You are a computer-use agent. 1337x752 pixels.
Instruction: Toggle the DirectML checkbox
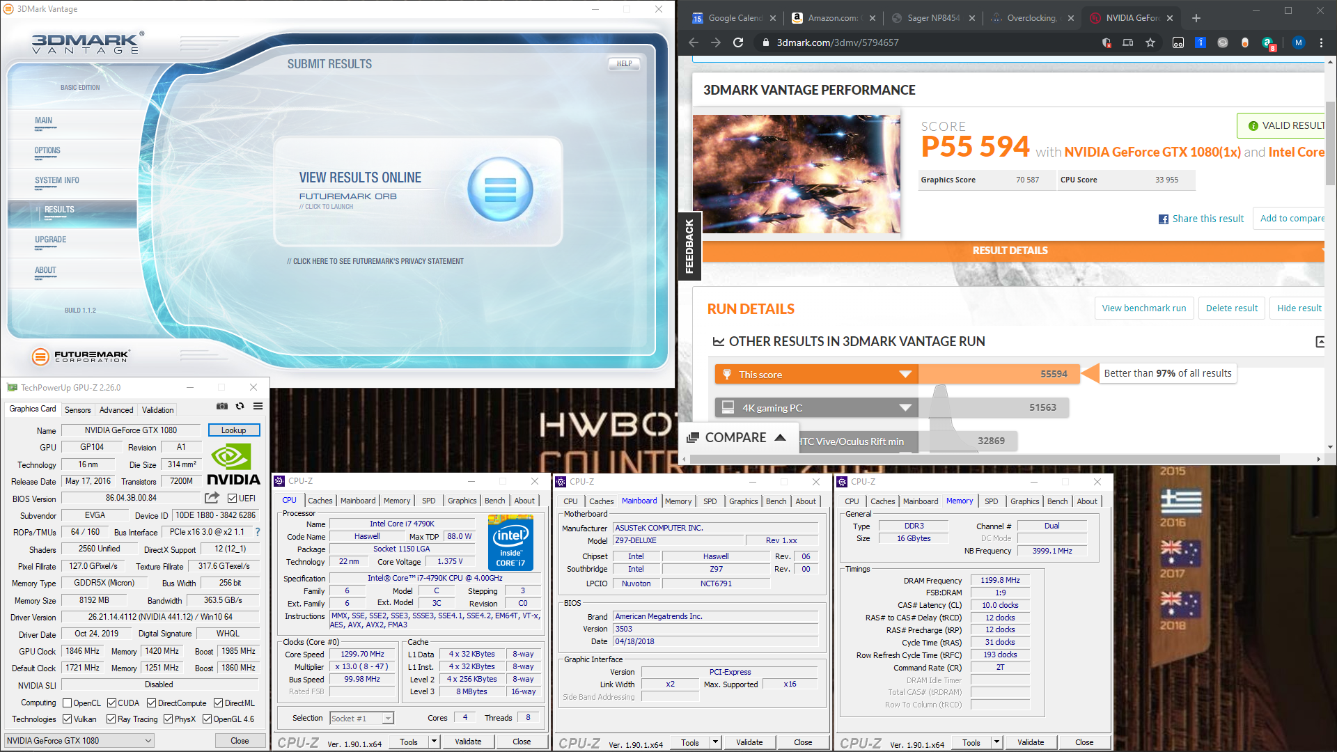coord(218,703)
